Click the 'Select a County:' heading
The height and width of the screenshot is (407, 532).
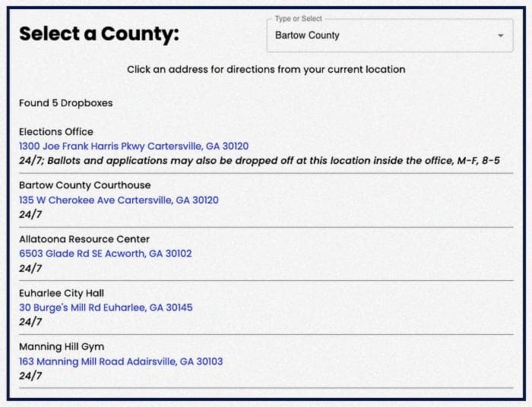point(99,34)
